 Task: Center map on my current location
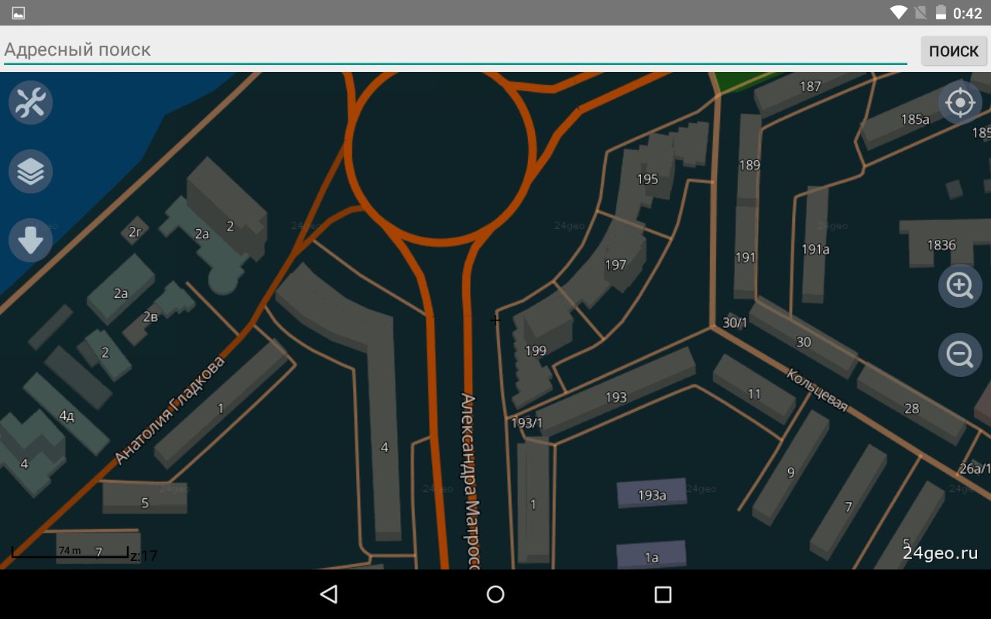coord(960,102)
